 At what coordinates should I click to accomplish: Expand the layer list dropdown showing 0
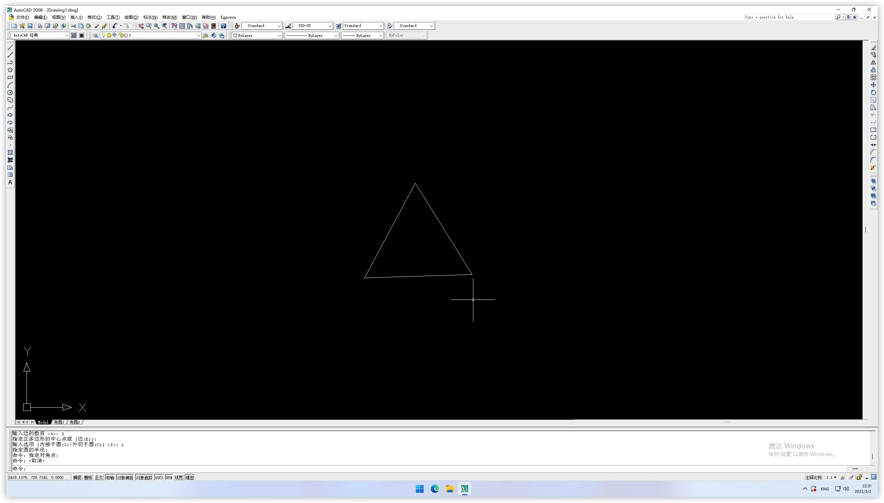(x=199, y=35)
